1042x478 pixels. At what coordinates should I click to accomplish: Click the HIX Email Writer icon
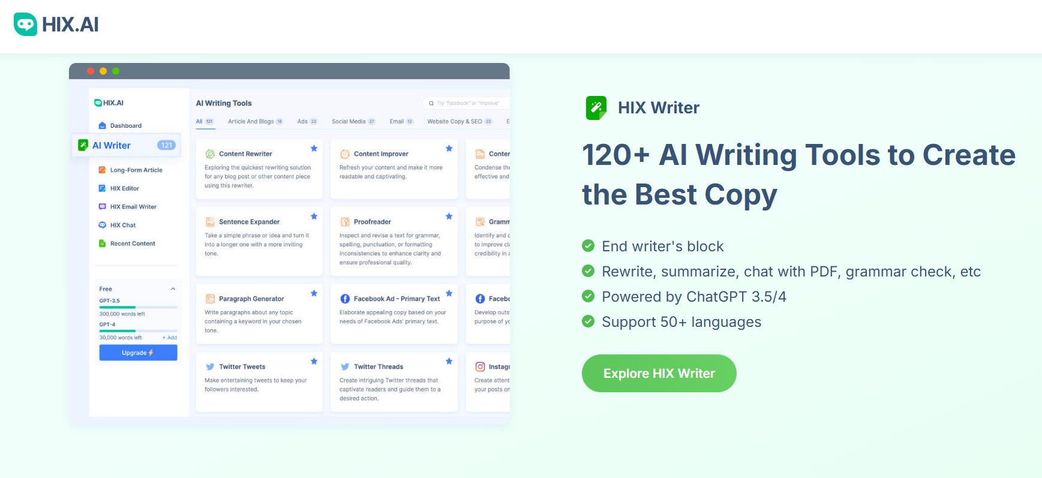(102, 206)
